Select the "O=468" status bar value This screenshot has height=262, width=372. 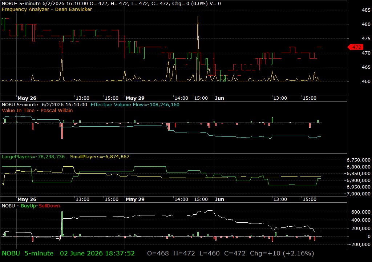coord(158,253)
